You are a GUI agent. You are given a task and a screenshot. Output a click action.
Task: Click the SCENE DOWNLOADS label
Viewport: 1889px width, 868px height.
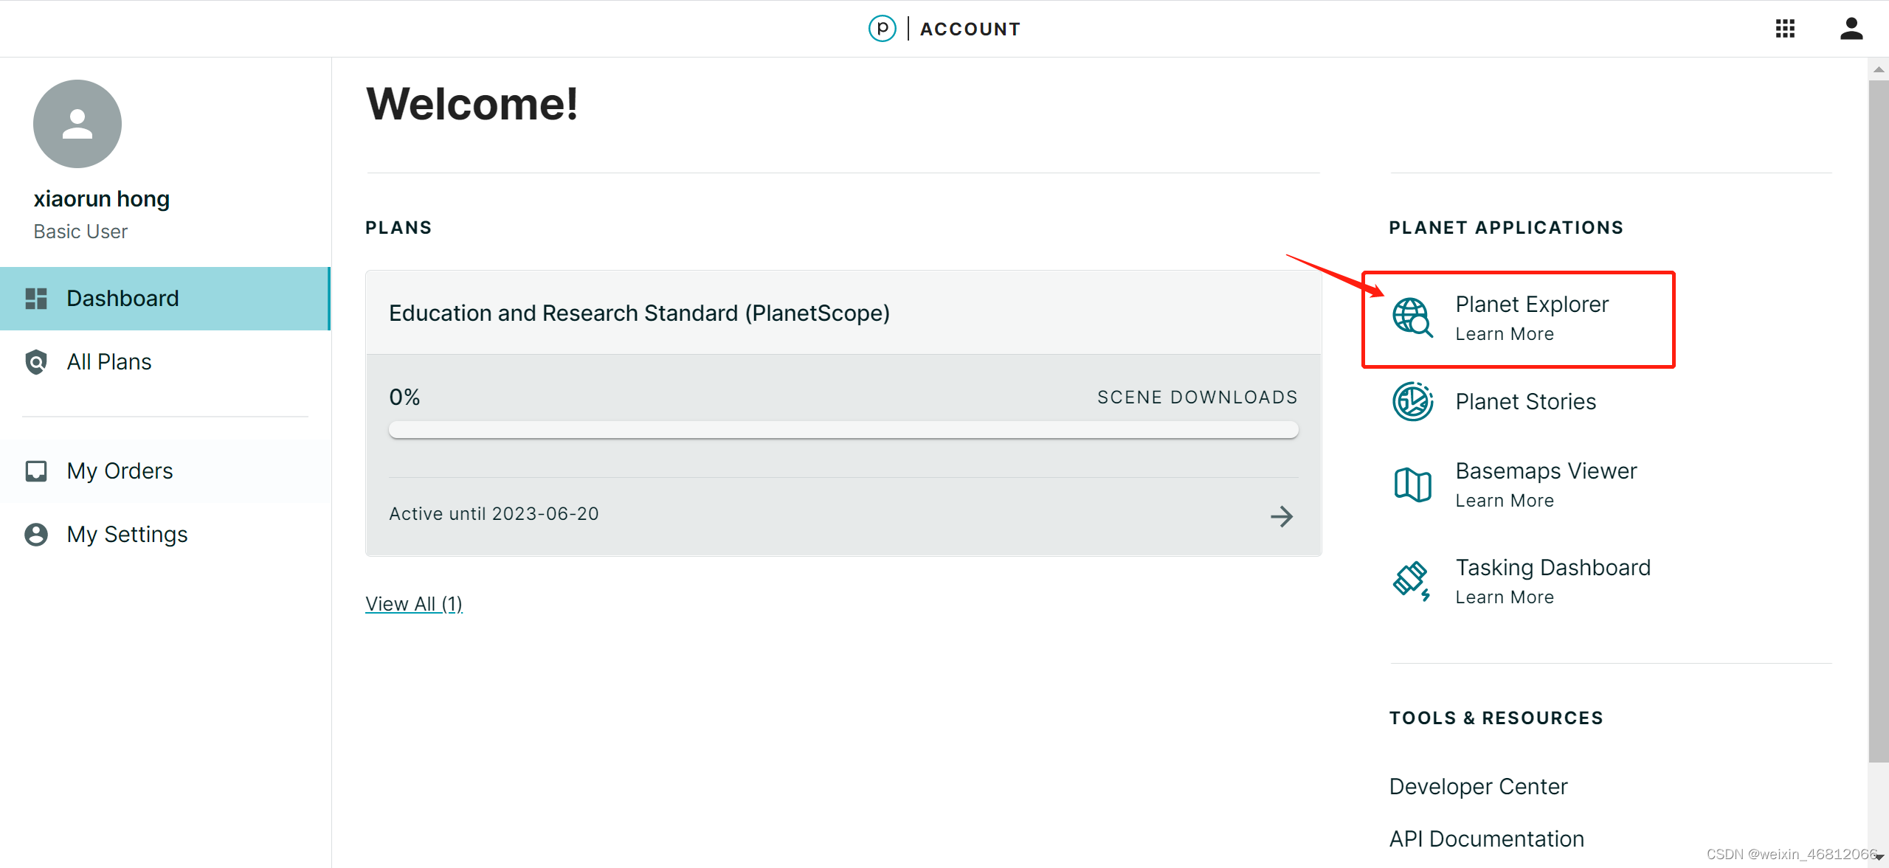(x=1197, y=397)
